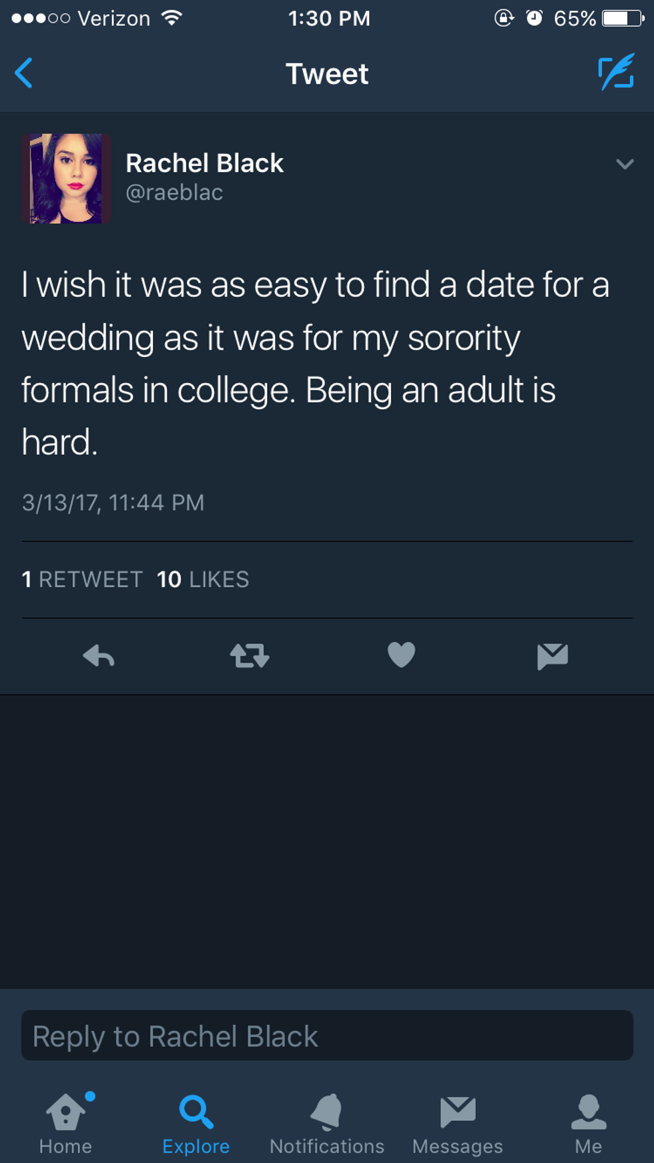This screenshot has height=1163, width=654.
Task: Open Rachel Black's profile picture
Action: [66, 178]
